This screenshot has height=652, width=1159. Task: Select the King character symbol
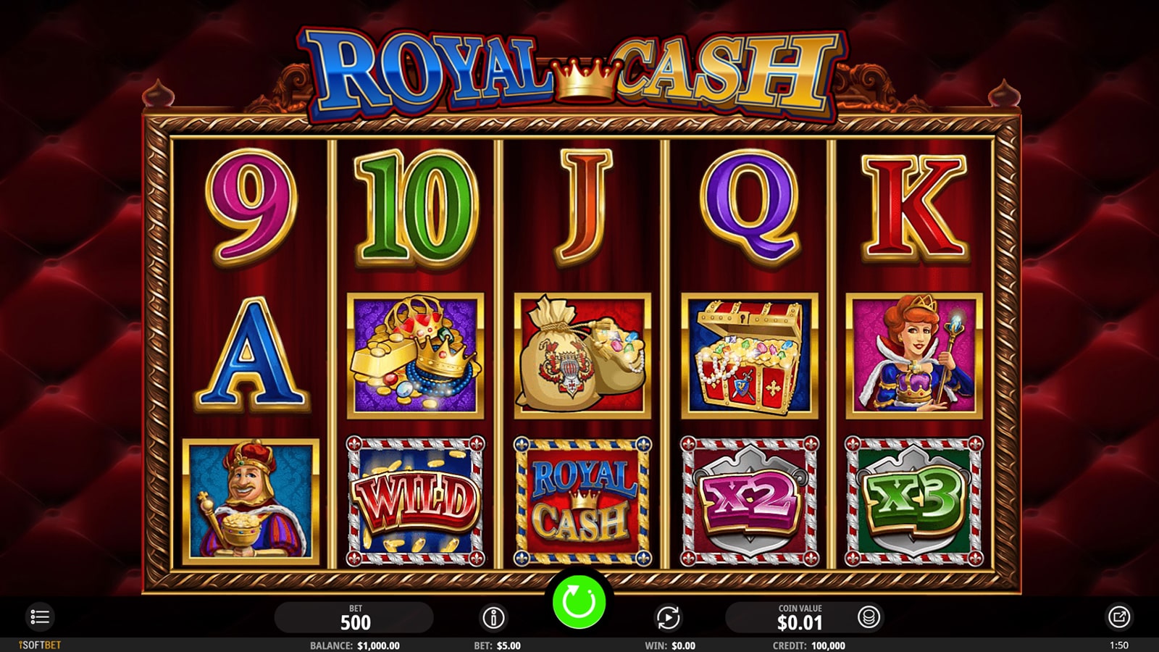coord(251,501)
